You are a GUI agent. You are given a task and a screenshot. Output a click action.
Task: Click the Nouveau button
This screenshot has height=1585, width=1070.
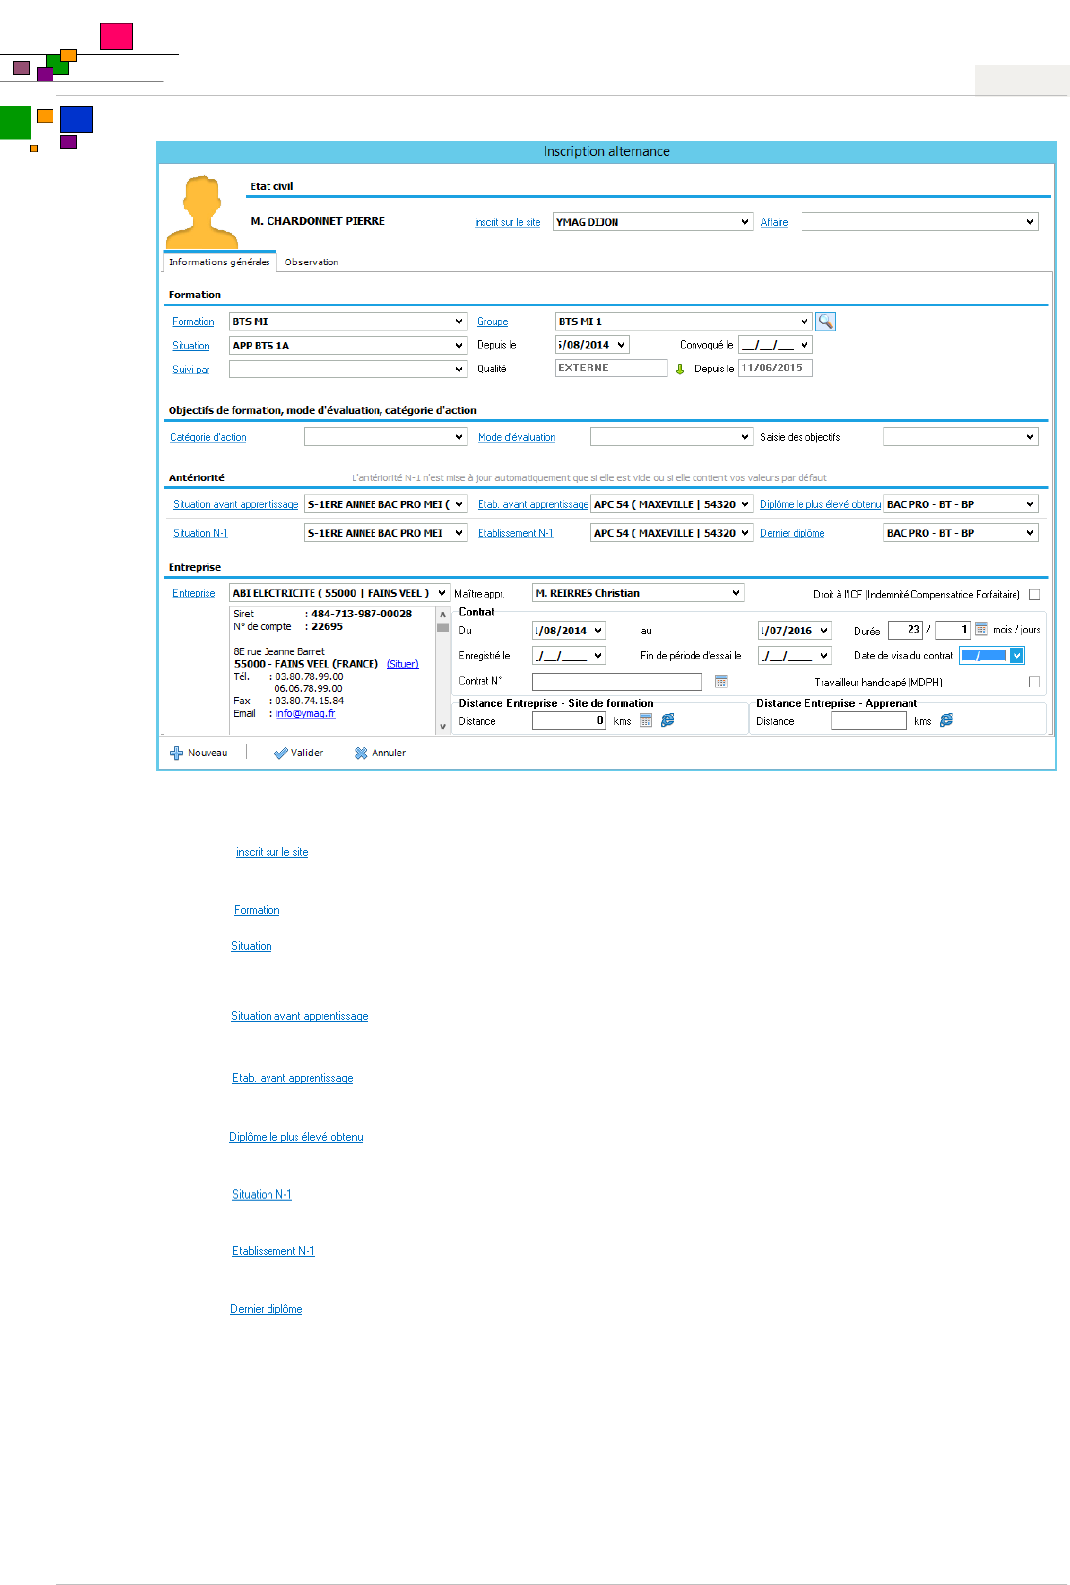(x=199, y=753)
